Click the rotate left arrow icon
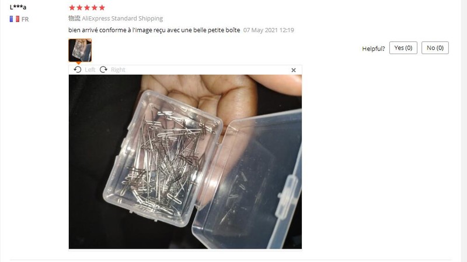This screenshot has width=467, height=262. tap(78, 69)
